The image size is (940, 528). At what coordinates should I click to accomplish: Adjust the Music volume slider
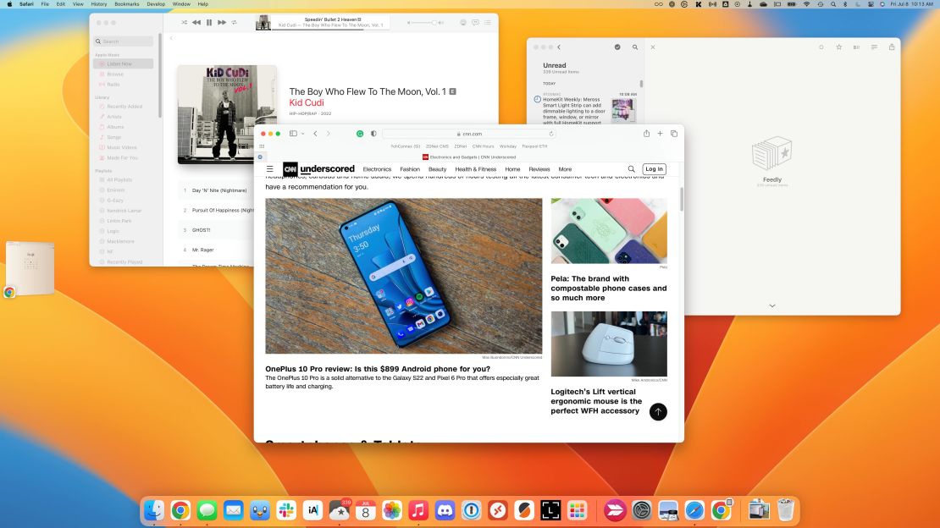(x=424, y=23)
